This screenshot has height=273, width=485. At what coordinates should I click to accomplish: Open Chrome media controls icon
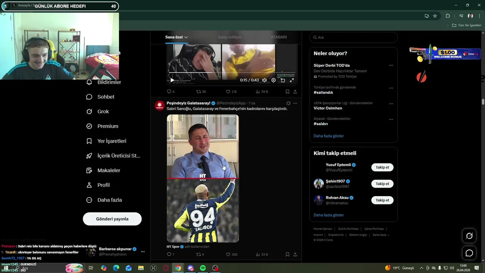pyautogui.click(x=461, y=16)
